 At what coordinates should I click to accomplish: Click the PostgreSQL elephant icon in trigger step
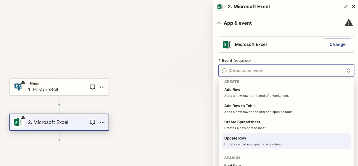coord(18,87)
